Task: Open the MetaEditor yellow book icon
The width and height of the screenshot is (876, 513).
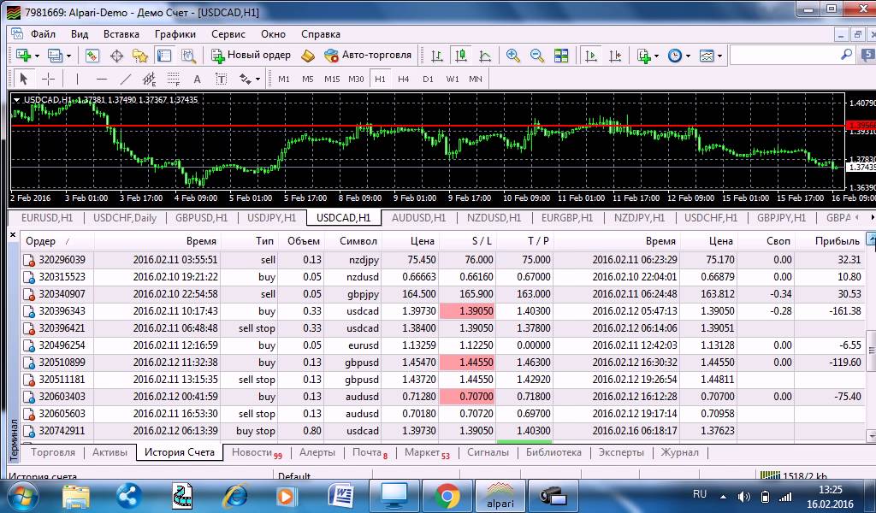Action: click(308, 56)
